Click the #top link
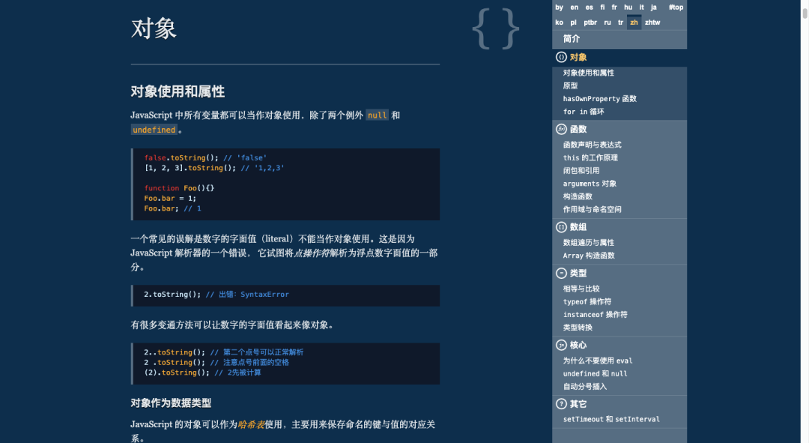The height and width of the screenshot is (443, 809). [676, 7]
